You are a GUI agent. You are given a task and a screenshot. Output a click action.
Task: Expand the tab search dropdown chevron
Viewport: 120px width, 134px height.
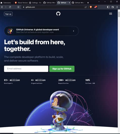99,2
